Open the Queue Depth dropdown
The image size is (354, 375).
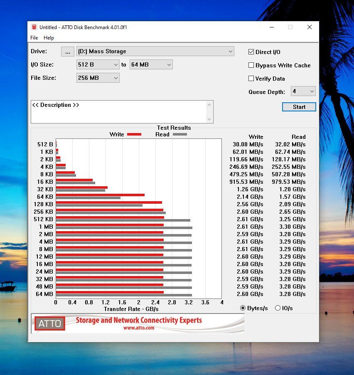click(303, 91)
